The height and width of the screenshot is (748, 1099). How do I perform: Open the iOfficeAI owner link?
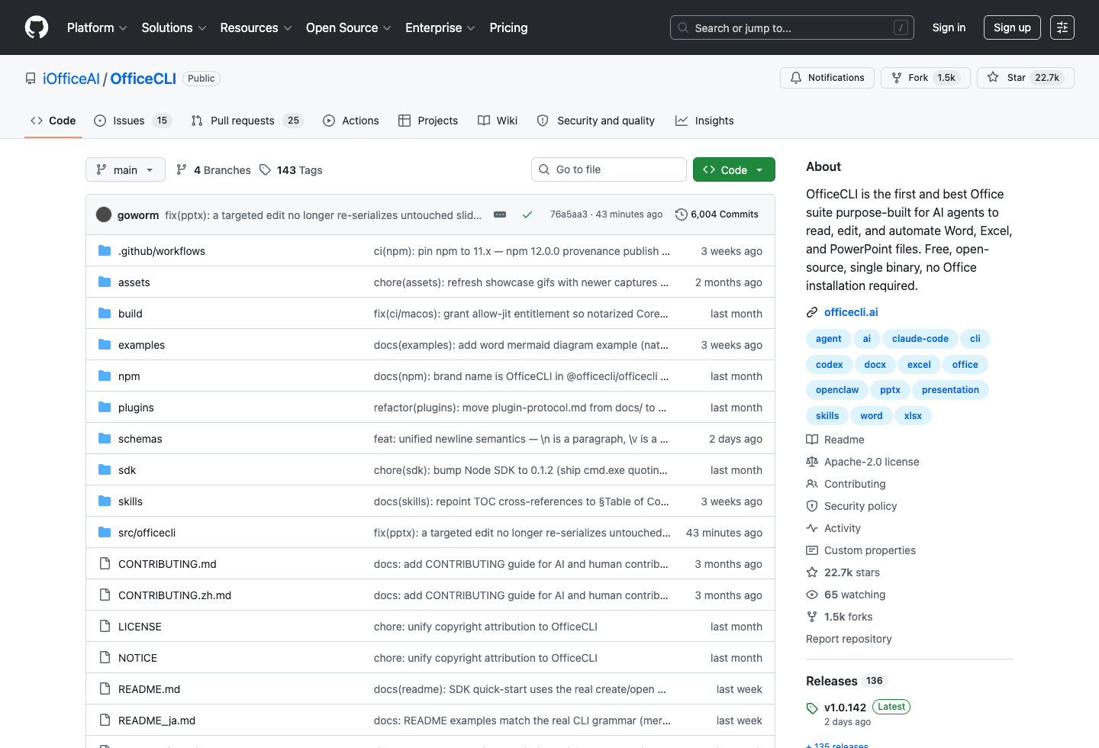point(71,79)
